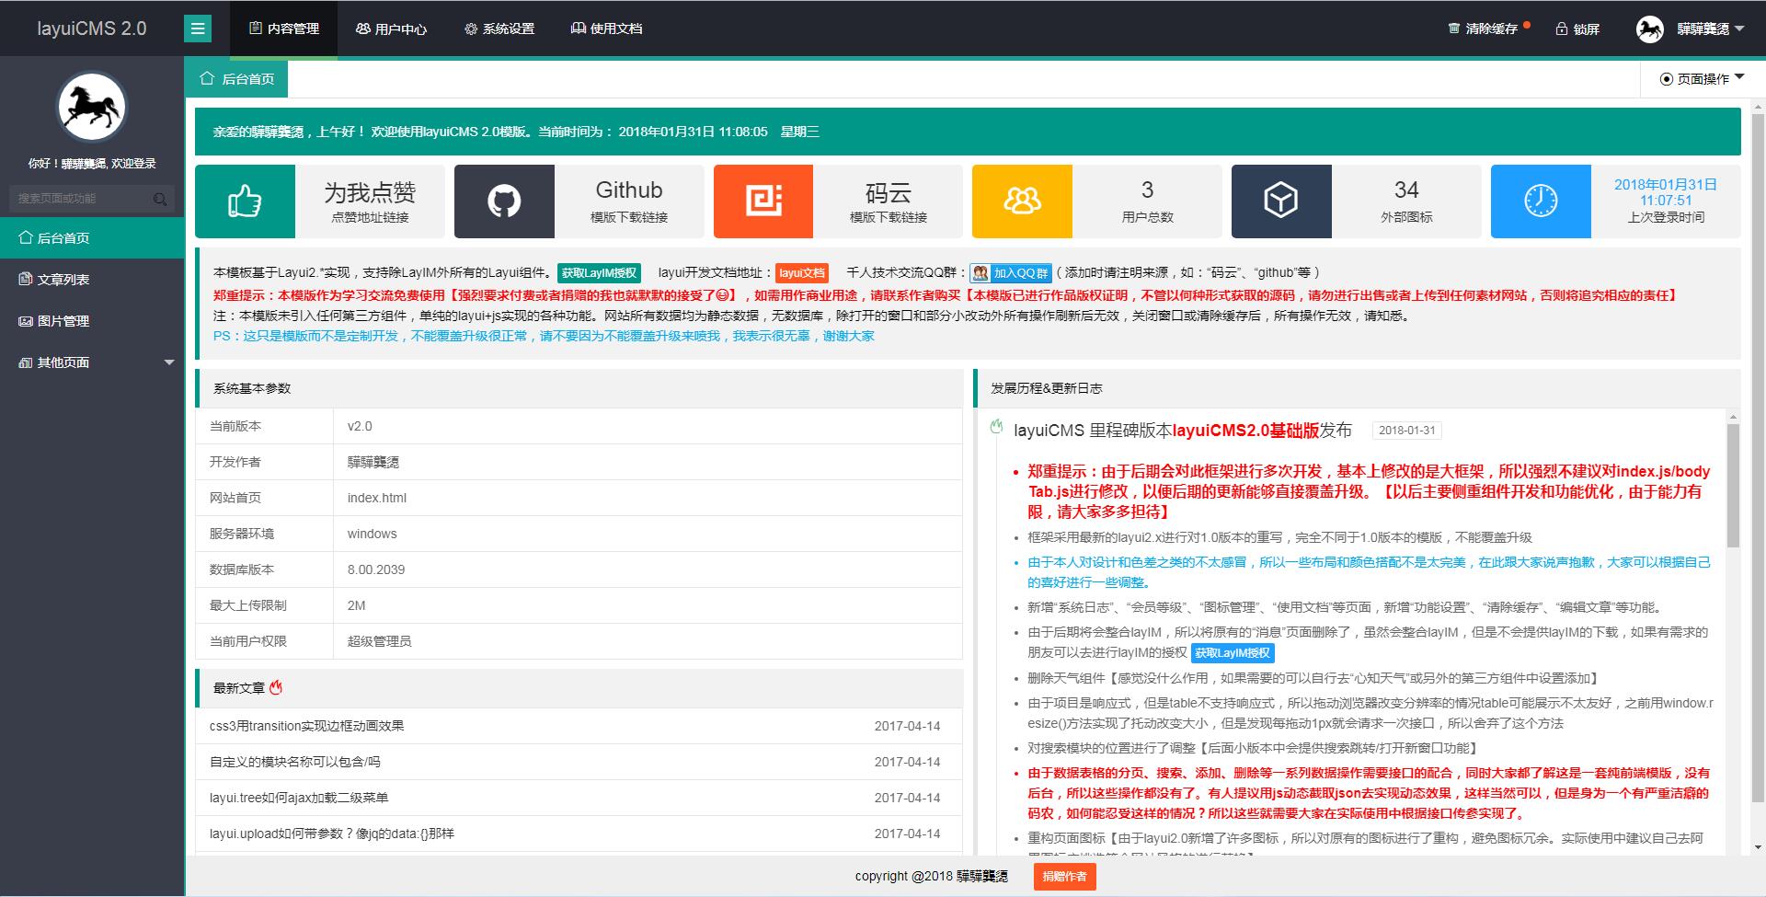Click the red notification dot on 清除缓存
Image resolution: width=1766 pixels, height=897 pixels.
tap(1526, 22)
